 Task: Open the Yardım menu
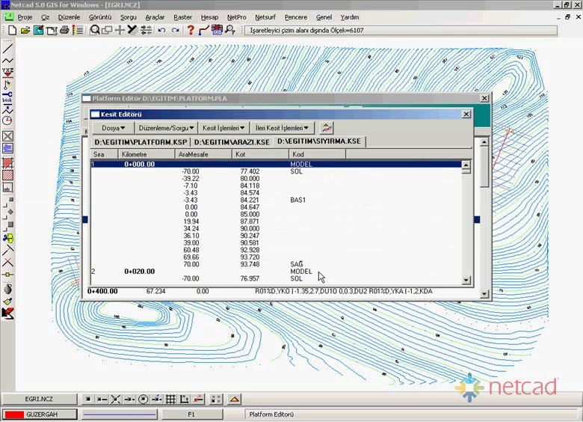tap(350, 17)
